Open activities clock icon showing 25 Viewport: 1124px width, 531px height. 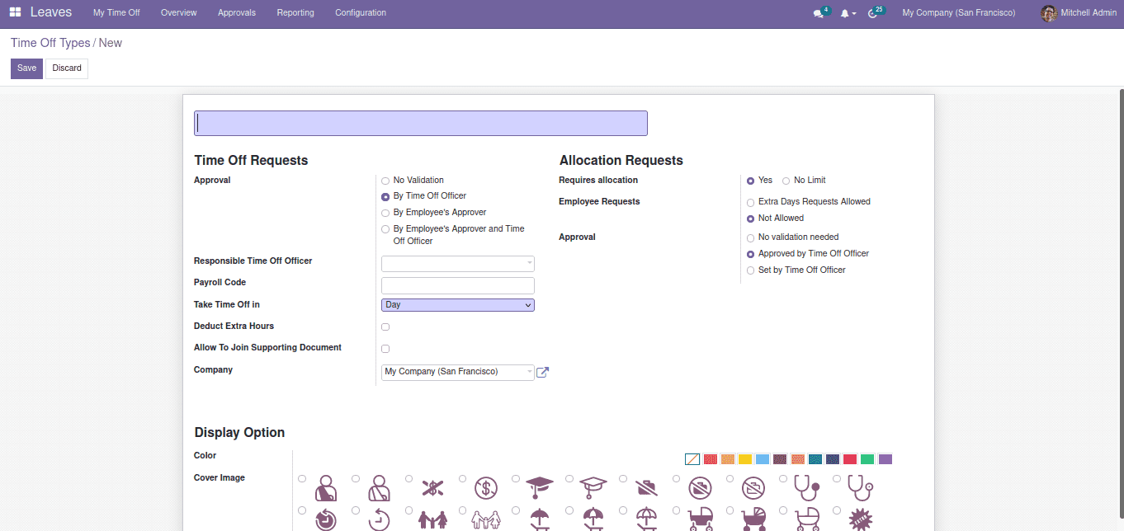873,13
